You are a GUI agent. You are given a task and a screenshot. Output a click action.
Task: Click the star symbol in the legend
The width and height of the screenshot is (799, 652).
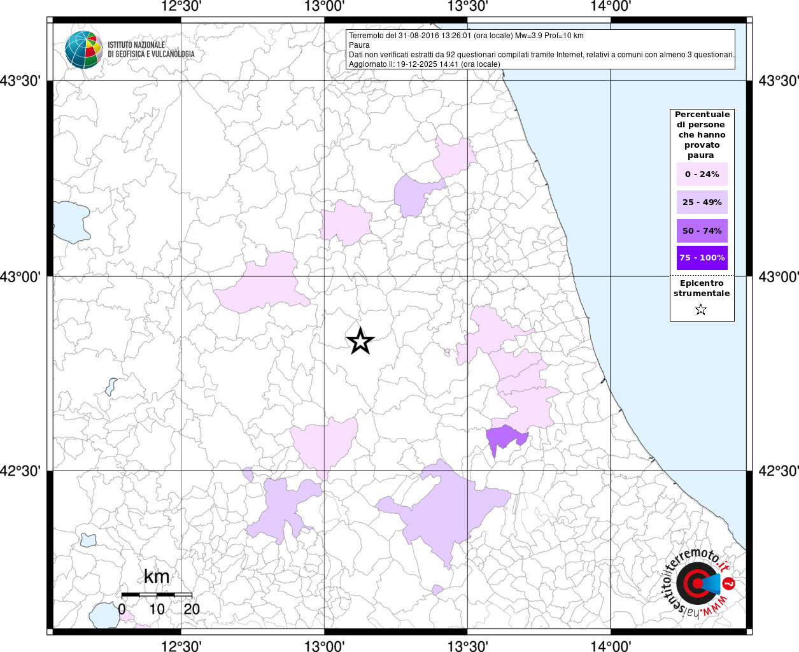pyautogui.click(x=701, y=309)
